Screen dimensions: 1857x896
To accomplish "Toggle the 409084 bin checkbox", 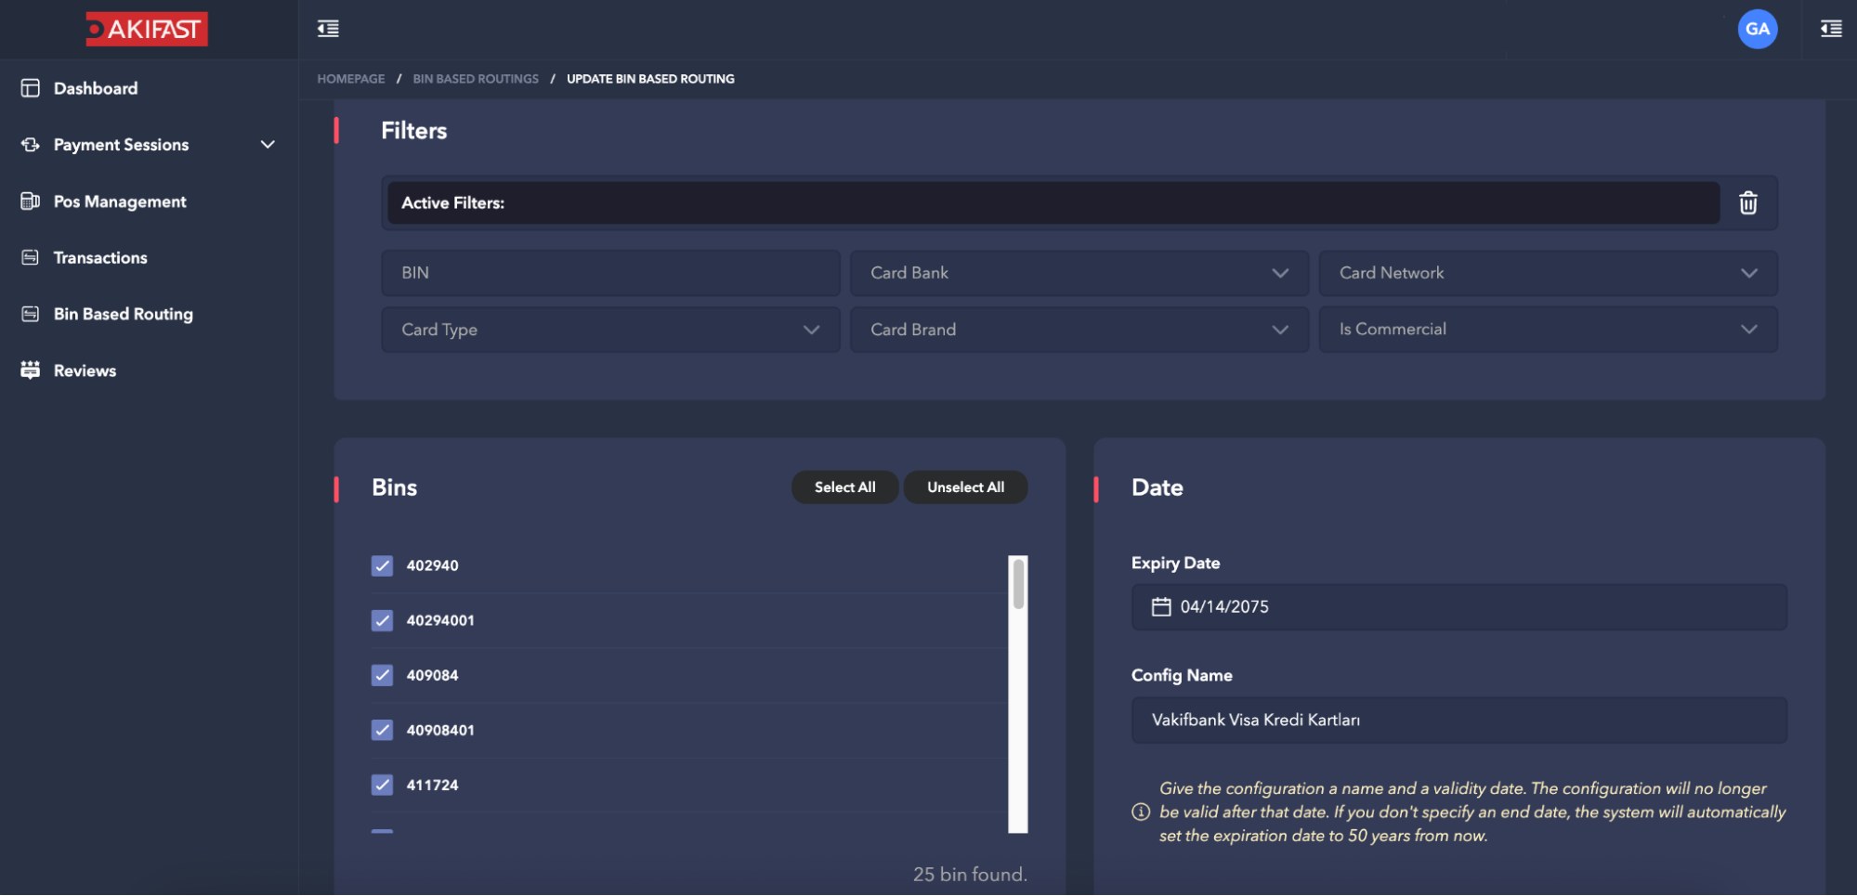I will (x=382, y=676).
